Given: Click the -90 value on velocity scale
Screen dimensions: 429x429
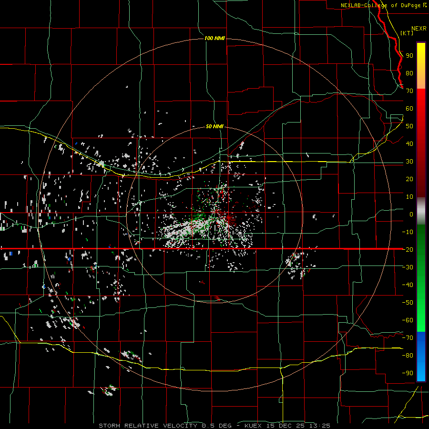Looking at the screenshot, I should pyautogui.click(x=408, y=373).
